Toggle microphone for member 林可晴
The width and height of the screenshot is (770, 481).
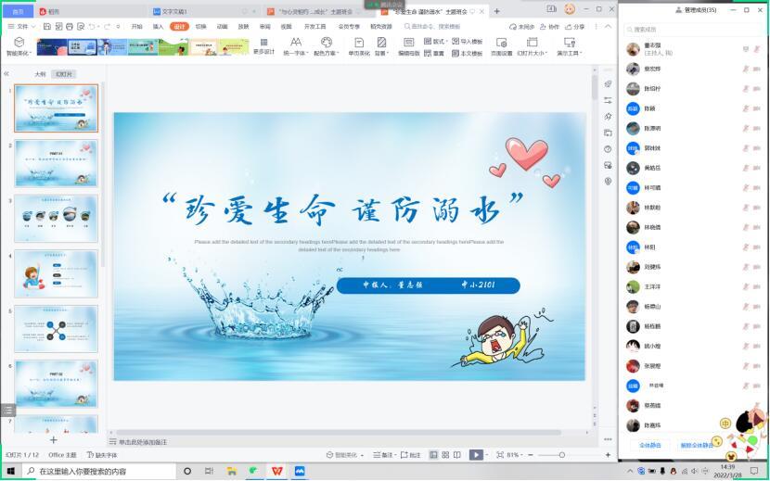pyautogui.click(x=743, y=187)
